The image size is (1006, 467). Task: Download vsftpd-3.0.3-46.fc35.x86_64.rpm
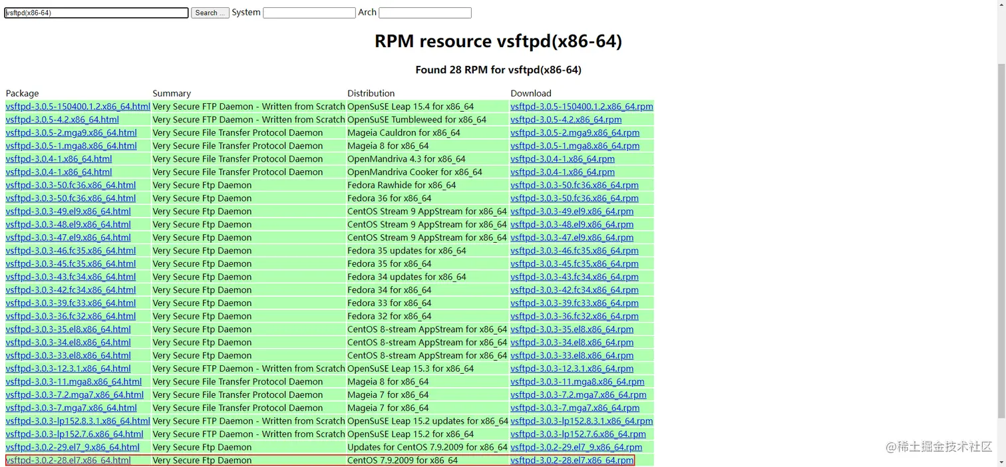click(x=574, y=251)
